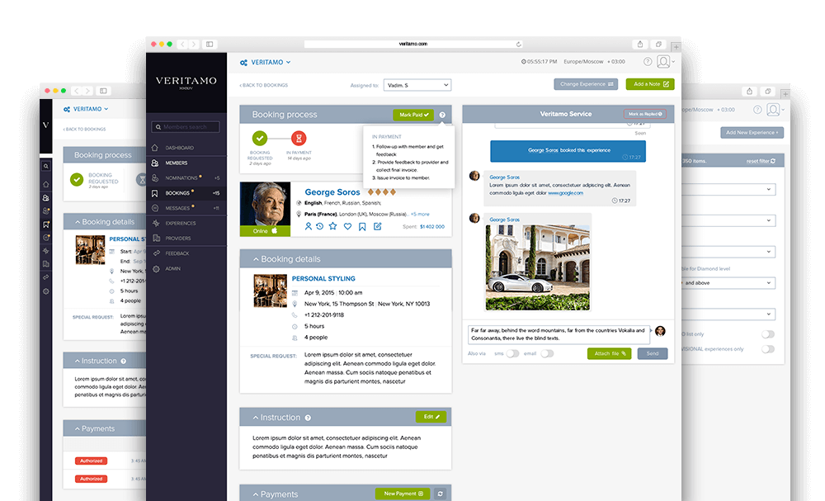Click the refresh icon in Payments header
825x501 pixels.
pyautogui.click(x=441, y=494)
